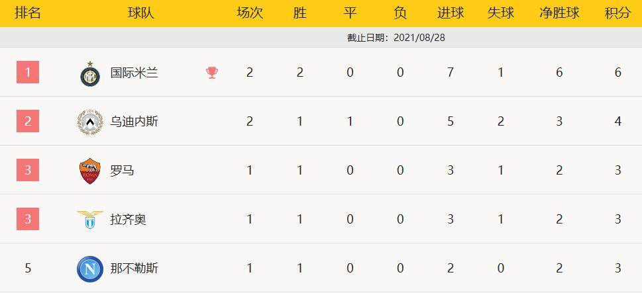
Task: Open the 罗马 team name link
Action: tap(122, 171)
